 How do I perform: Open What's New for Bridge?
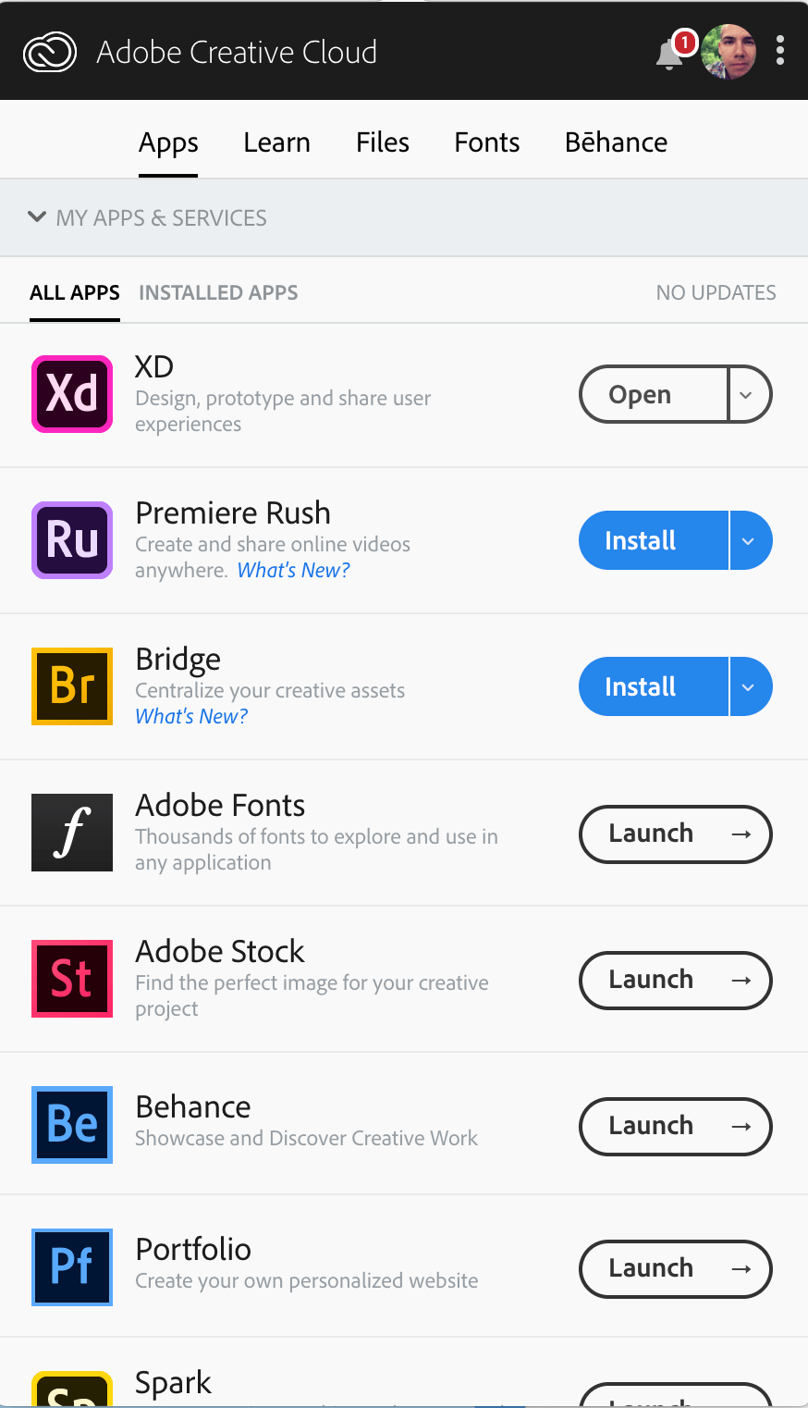190,715
